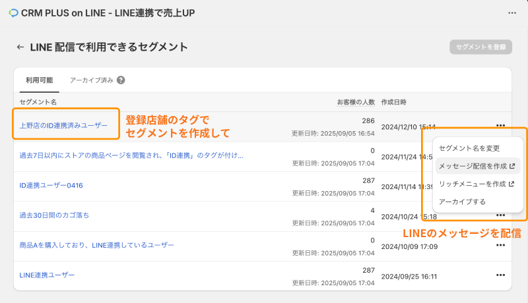Image resolution: width=528 pixels, height=303 pixels.
Task: Click the セグメント名 column header
Action: 38,102
